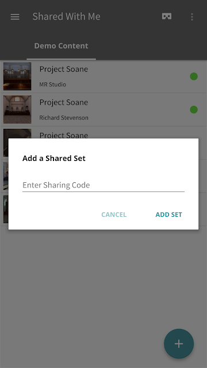
Task: Tap the green status dot for Richard Stevenson
Action: pyautogui.click(x=194, y=110)
